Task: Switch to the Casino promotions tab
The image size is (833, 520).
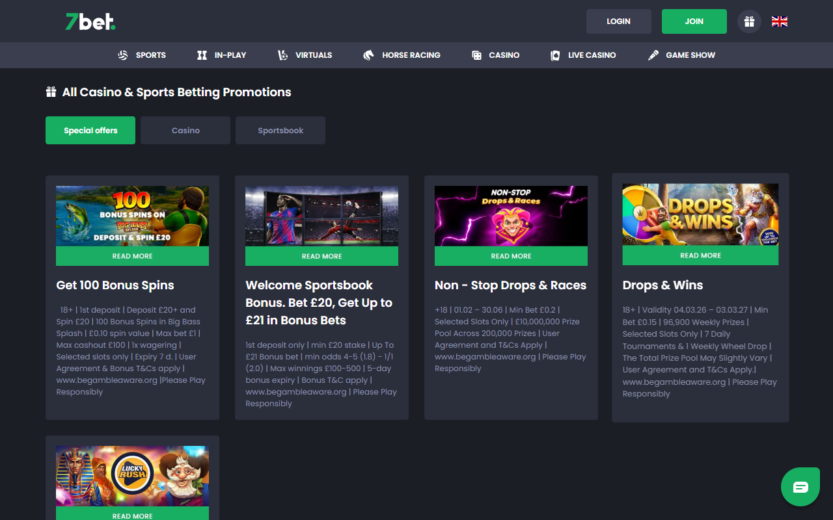Action: pos(185,131)
